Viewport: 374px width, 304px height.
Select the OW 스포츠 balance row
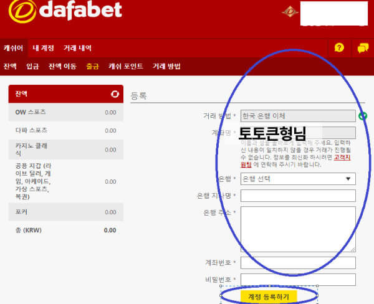click(x=66, y=112)
